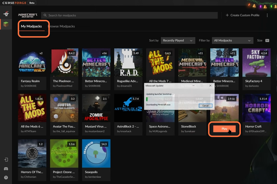277x184 pixels.
Task: Click the orange Play button
Action: click(x=224, y=129)
